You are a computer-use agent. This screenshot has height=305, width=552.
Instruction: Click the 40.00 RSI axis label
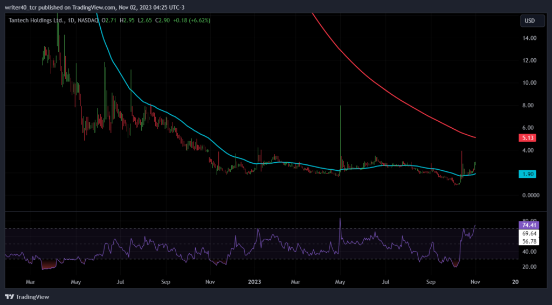pyautogui.click(x=529, y=252)
